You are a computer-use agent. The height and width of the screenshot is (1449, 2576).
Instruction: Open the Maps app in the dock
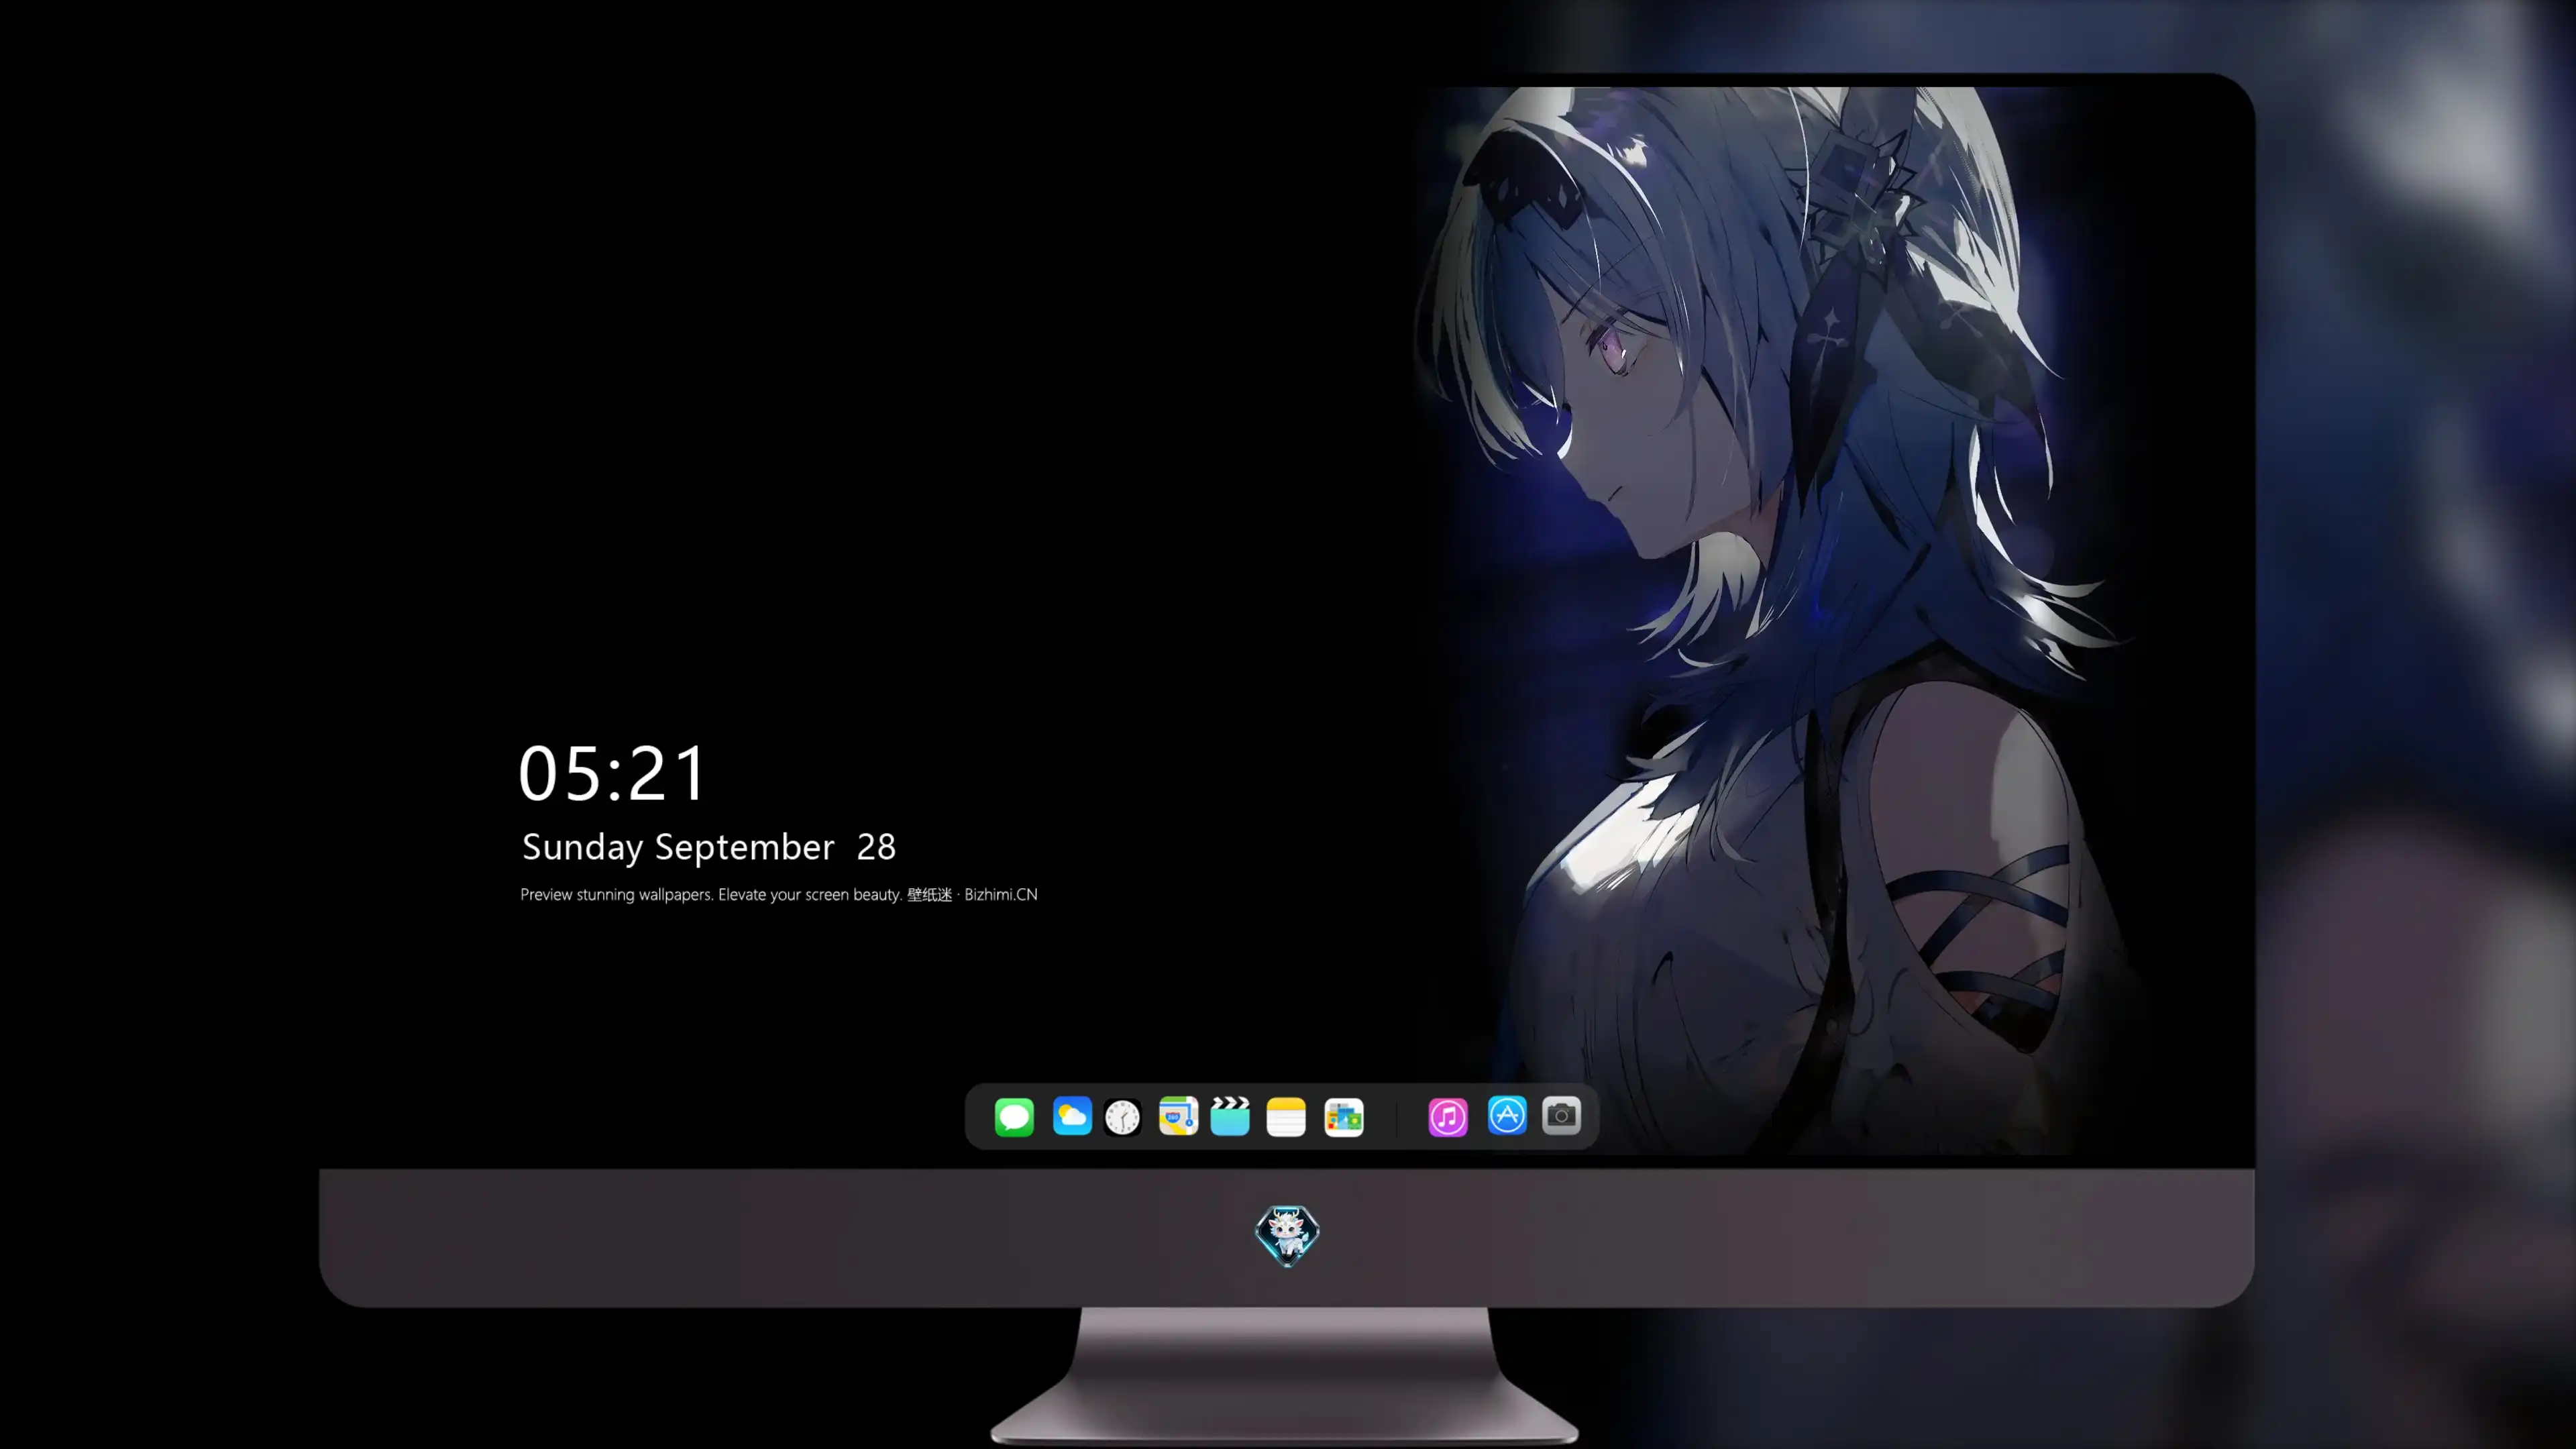[1178, 1116]
